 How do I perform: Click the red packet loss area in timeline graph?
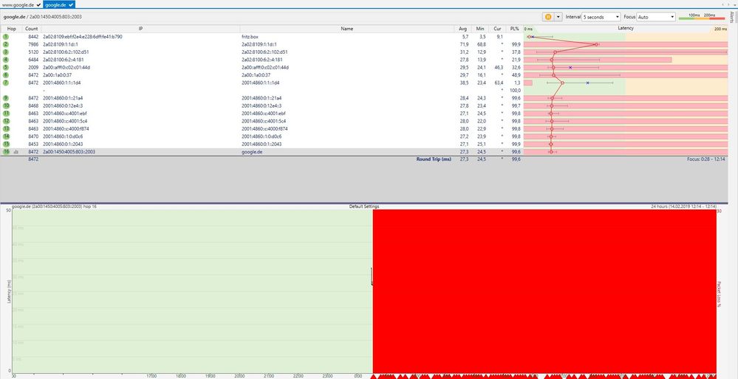pos(544,291)
